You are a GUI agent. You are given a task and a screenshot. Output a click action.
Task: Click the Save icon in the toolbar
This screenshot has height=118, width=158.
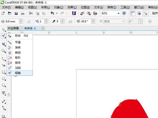(x=16, y=13)
